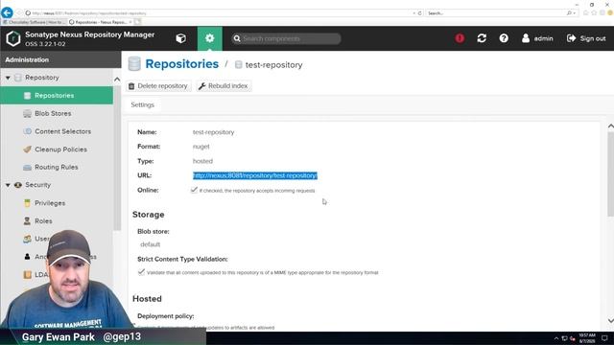
Task: Open the Administration gear icon
Action: tap(209, 38)
